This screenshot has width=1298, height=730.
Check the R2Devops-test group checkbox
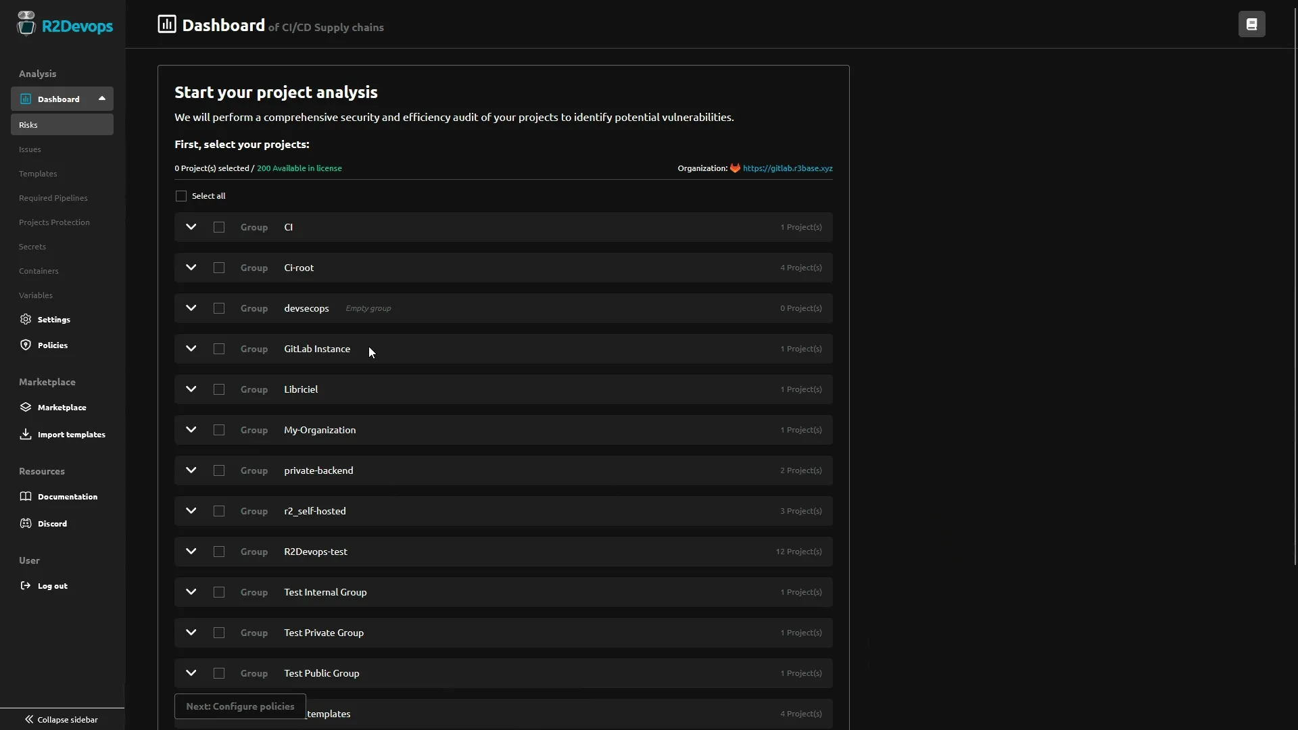[x=219, y=552]
